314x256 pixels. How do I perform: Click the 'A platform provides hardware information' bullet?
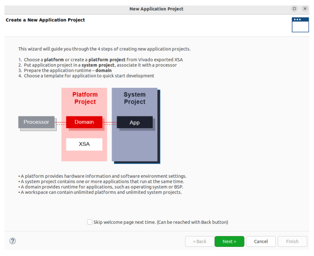tap(103, 176)
